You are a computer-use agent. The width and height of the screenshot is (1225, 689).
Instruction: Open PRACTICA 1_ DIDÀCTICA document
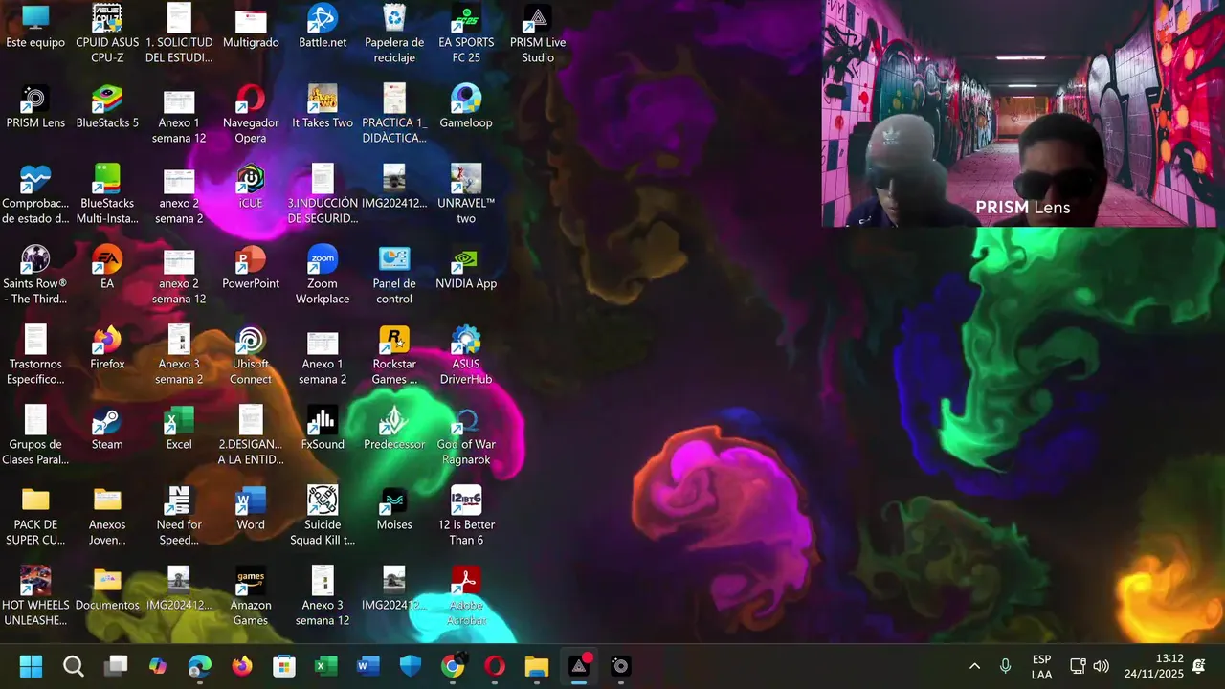(394, 114)
